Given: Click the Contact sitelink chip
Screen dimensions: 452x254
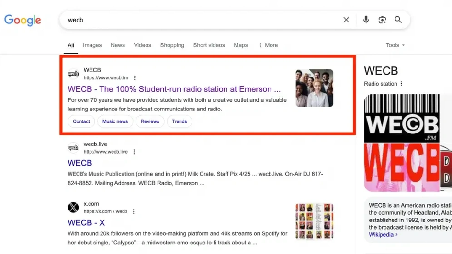Looking at the screenshot, I should click(x=81, y=121).
